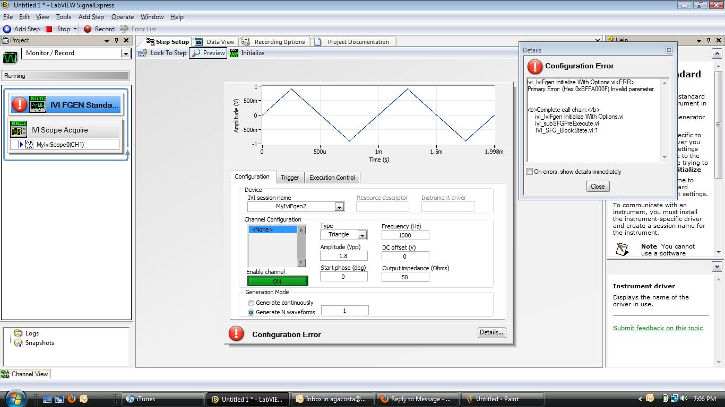Image resolution: width=725 pixels, height=407 pixels.
Task: Check On errors, show details immediately
Action: tap(529, 172)
